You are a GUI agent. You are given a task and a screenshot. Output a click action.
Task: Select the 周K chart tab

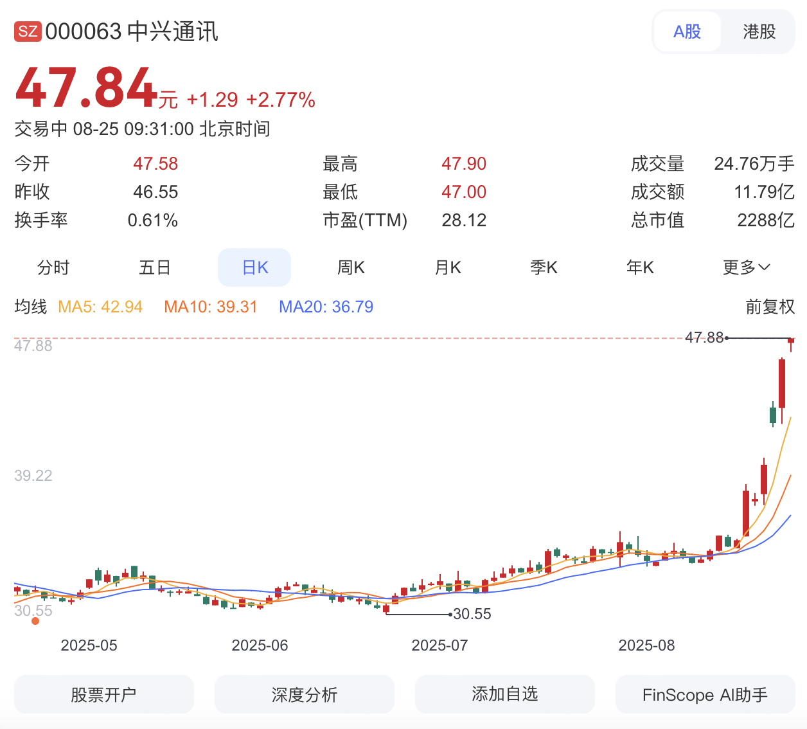pos(351,267)
